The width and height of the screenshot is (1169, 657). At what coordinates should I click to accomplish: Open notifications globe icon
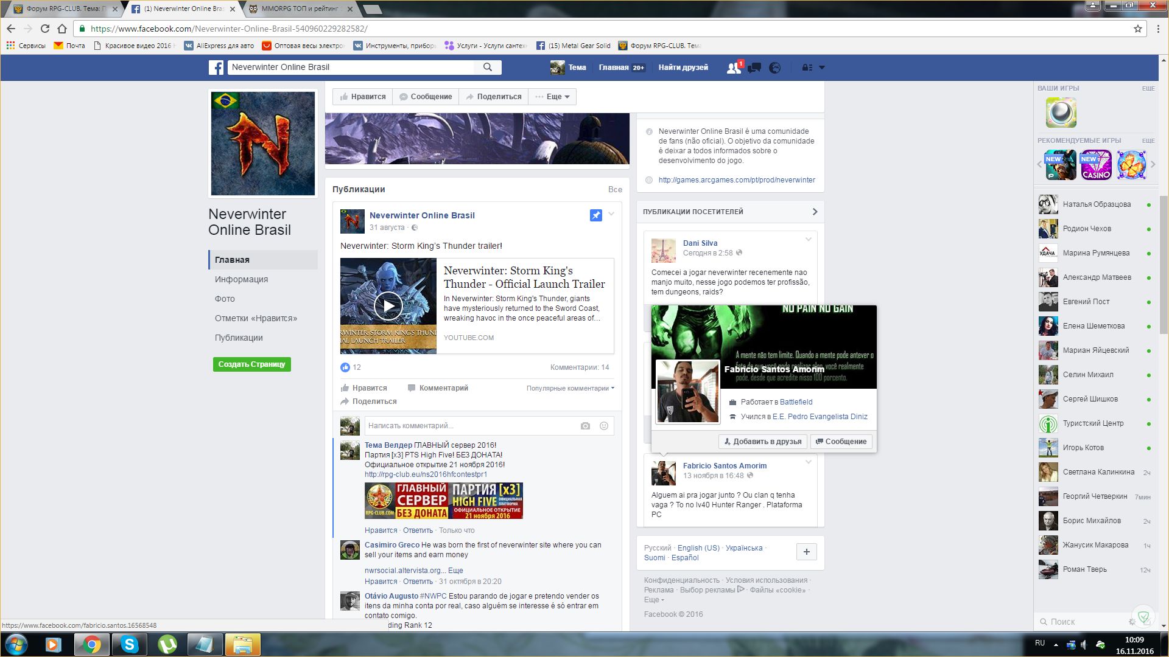click(x=774, y=68)
